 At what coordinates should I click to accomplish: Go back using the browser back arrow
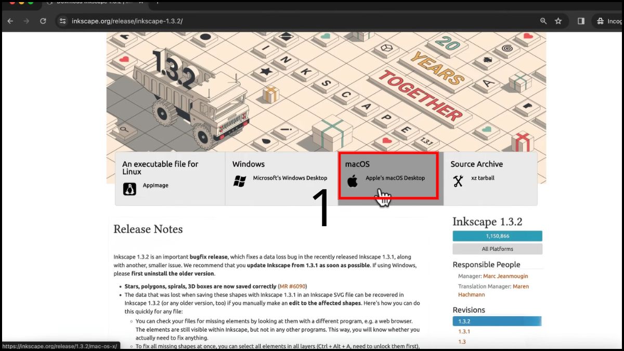coord(10,21)
